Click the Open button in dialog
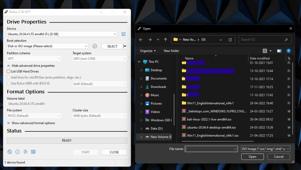 (x=252, y=157)
